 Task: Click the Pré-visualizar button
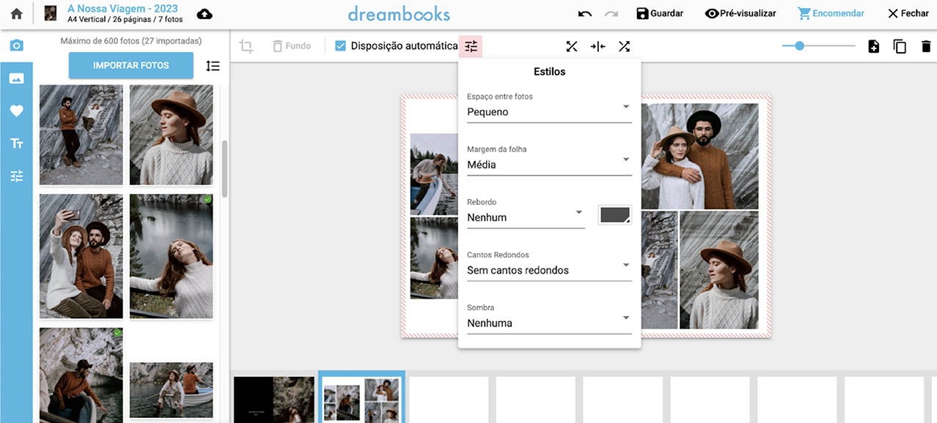coord(740,13)
